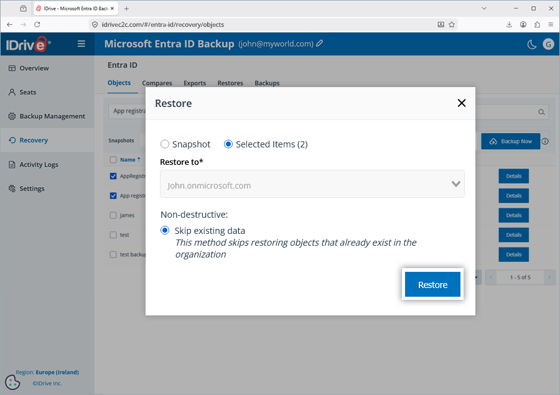This screenshot has height=395, width=560.
Task: Open Seats in sidebar
Action: [27, 92]
